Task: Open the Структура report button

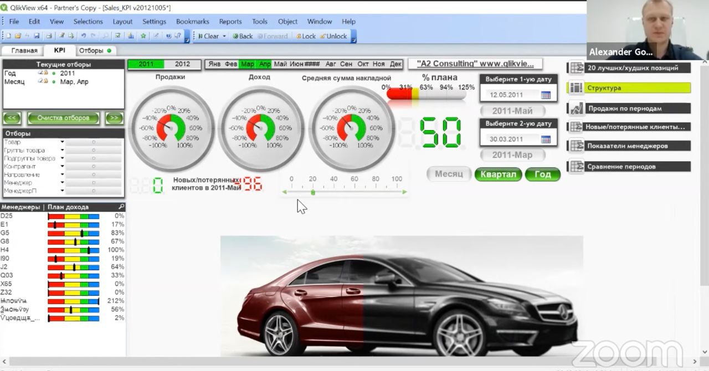Action: pos(629,87)
